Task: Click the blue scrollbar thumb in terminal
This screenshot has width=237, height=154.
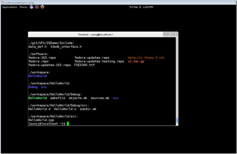Action: pyautogui.click(x=177, y=121)
